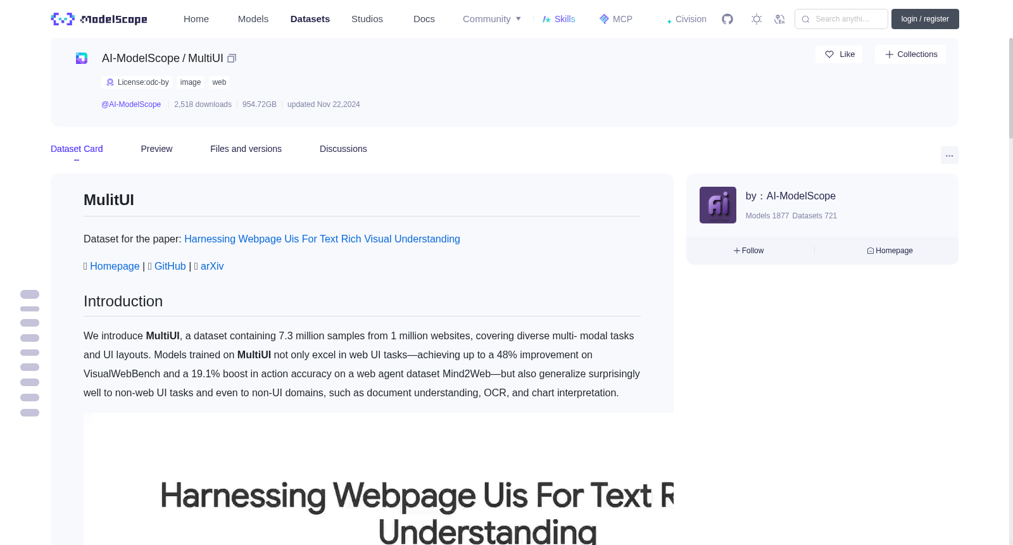Go to the Home page
The height and width of the screenshot is (545, 1013).
tap(196, 19)
